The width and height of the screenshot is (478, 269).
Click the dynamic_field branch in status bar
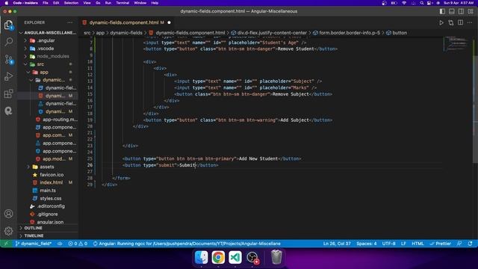coord(33,244)
